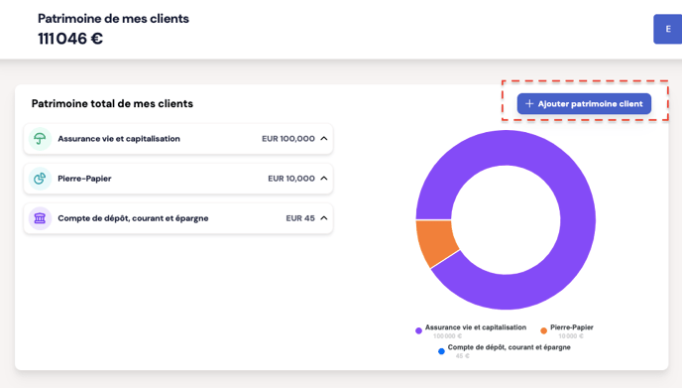
Task: Click the green umbrella insurance icon
Action: 40,139
